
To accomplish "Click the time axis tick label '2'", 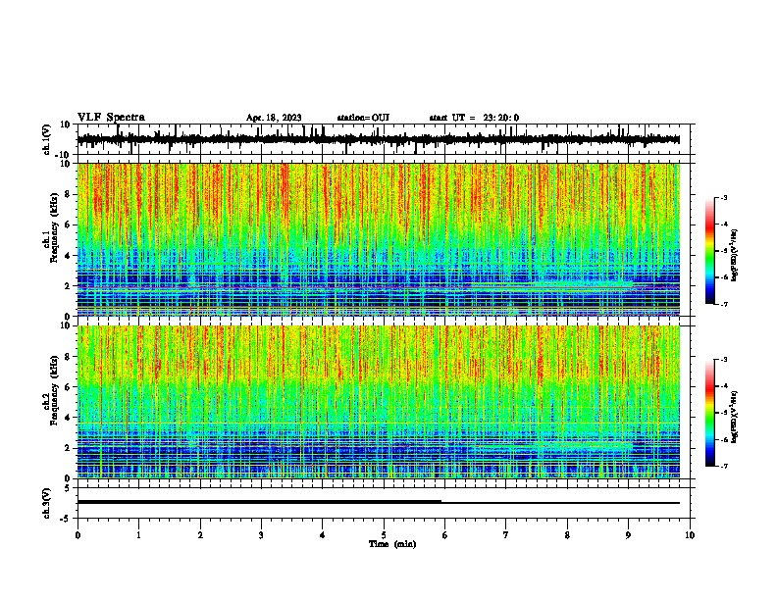I will coord(200,535).
